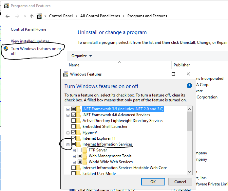228x191 pixels.
Task: Click the Name column header
Action: [x=74, y=65]
